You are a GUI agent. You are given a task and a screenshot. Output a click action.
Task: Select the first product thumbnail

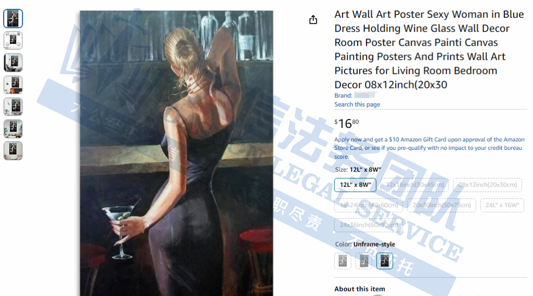[x=13, y=18]
